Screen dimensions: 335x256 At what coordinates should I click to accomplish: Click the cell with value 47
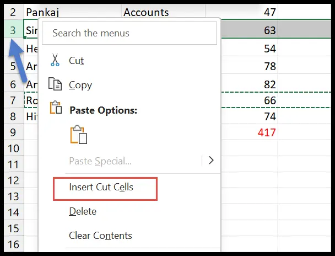tap(242, 12)
